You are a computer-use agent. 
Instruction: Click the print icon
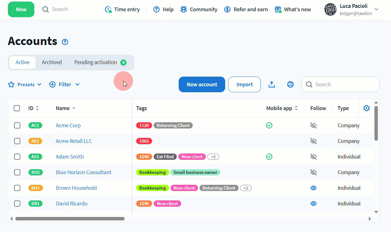pos(290,84)
